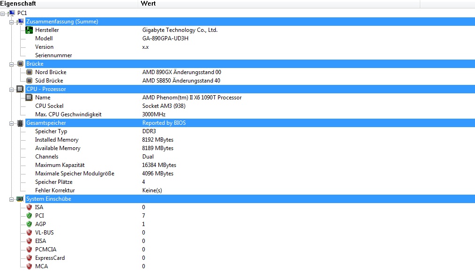Screen dimensions: 475x280
Task: Click the value Gigabyte Technology Co., Ltd.
Action: coord(180,30)
